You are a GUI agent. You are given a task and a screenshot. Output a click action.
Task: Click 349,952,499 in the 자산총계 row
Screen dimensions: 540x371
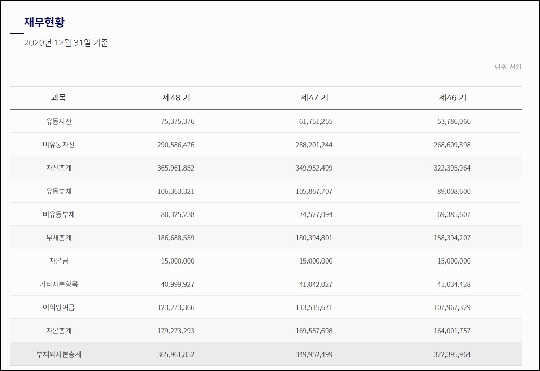314,168
